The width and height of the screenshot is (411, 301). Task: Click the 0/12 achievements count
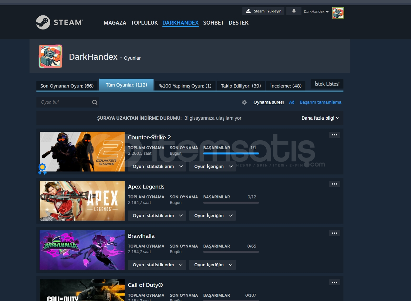252,197
